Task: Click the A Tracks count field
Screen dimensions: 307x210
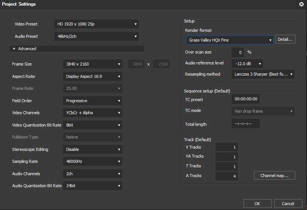Action: pyautogui.click(x=227, y=176)
